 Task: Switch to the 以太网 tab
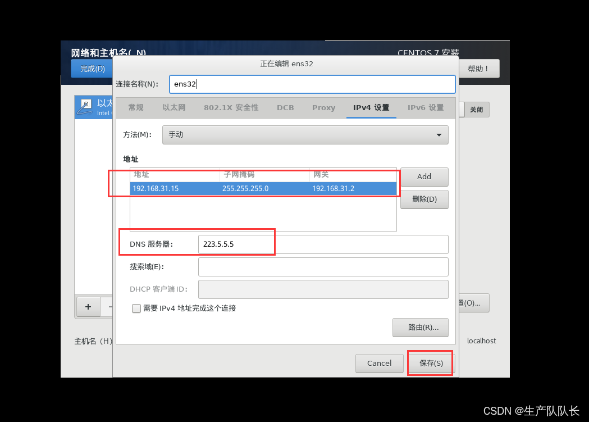pyautogui.click(x=174, y=107)
